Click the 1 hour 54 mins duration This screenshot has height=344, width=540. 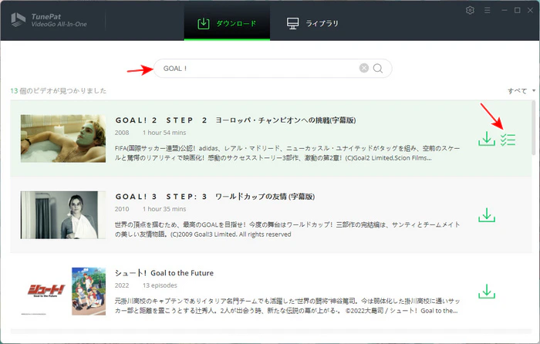[x=164, y=133]
